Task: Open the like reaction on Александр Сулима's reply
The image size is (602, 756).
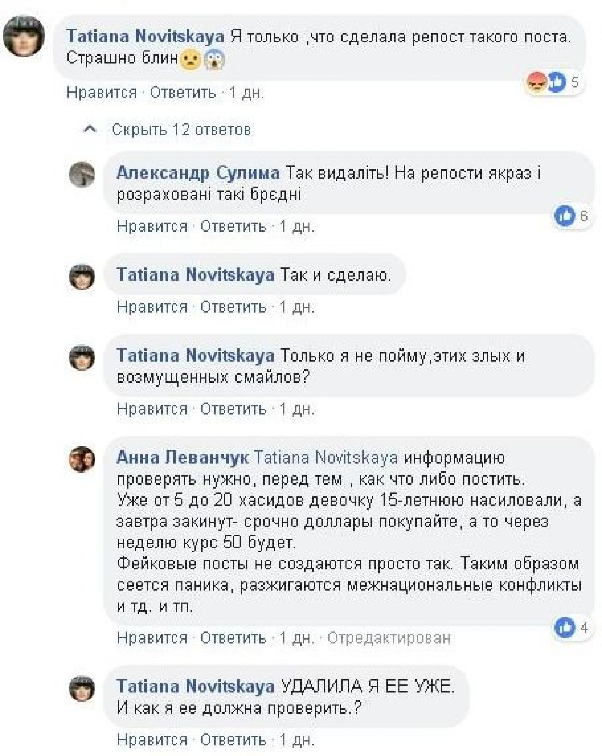Action: pyautogui.click(x=565, y=216)
